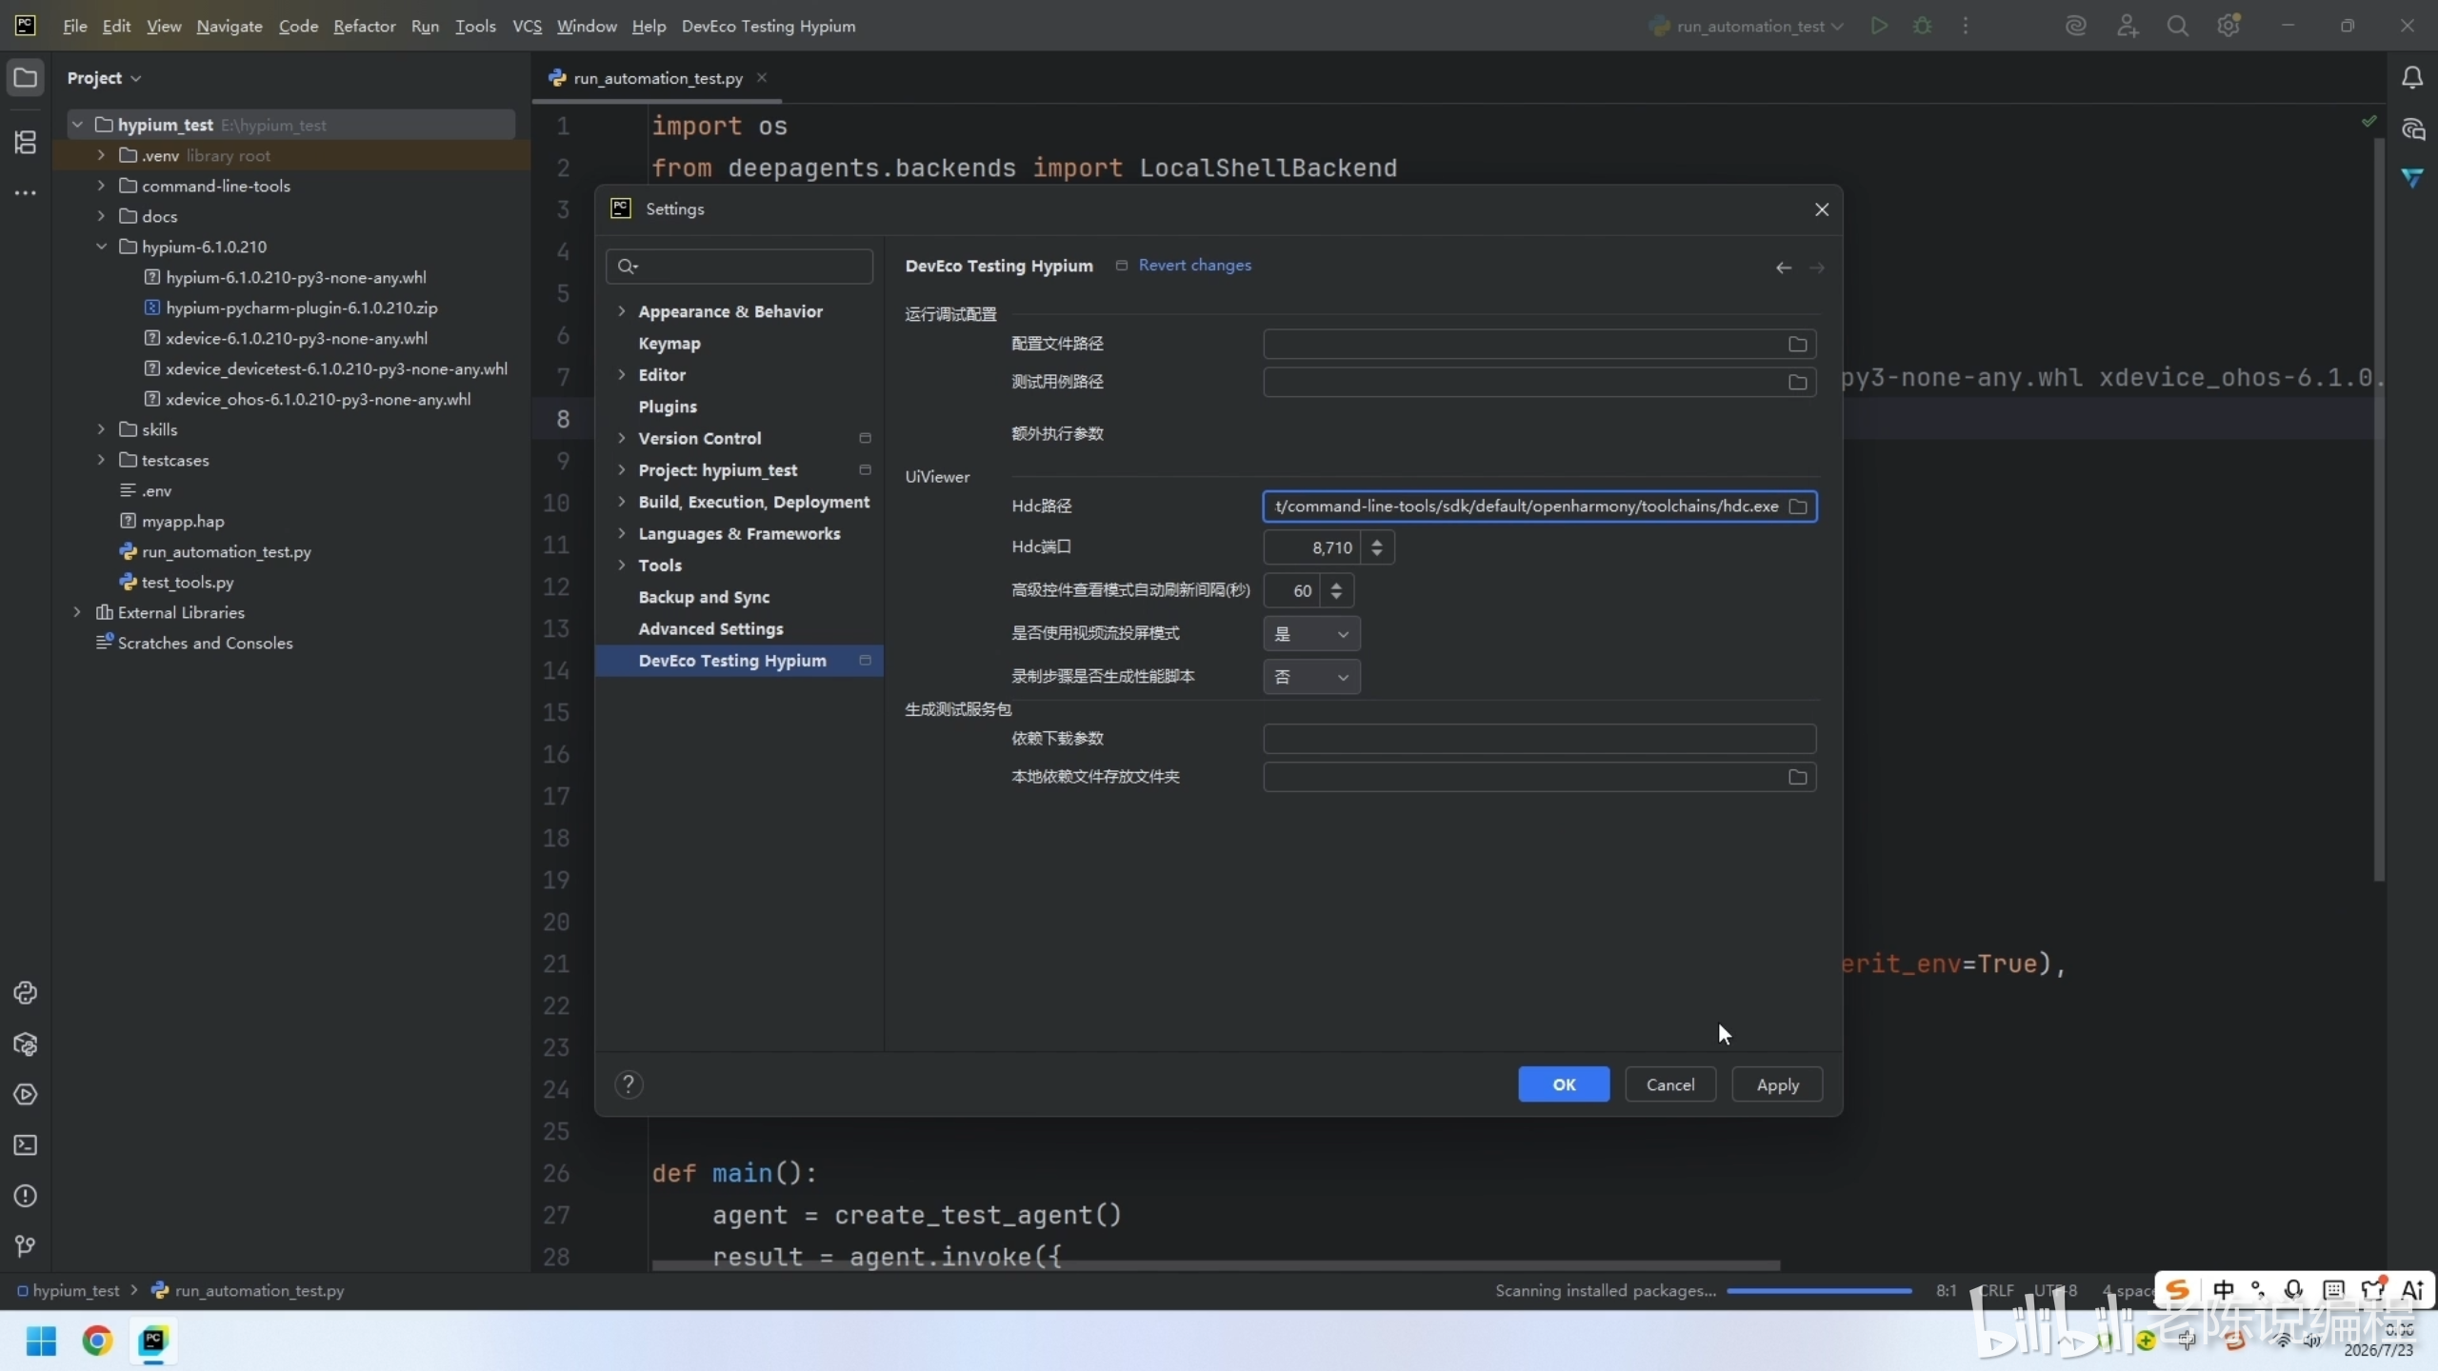Open the VCS menu
2438x1371 pixels.
(527, 27)
